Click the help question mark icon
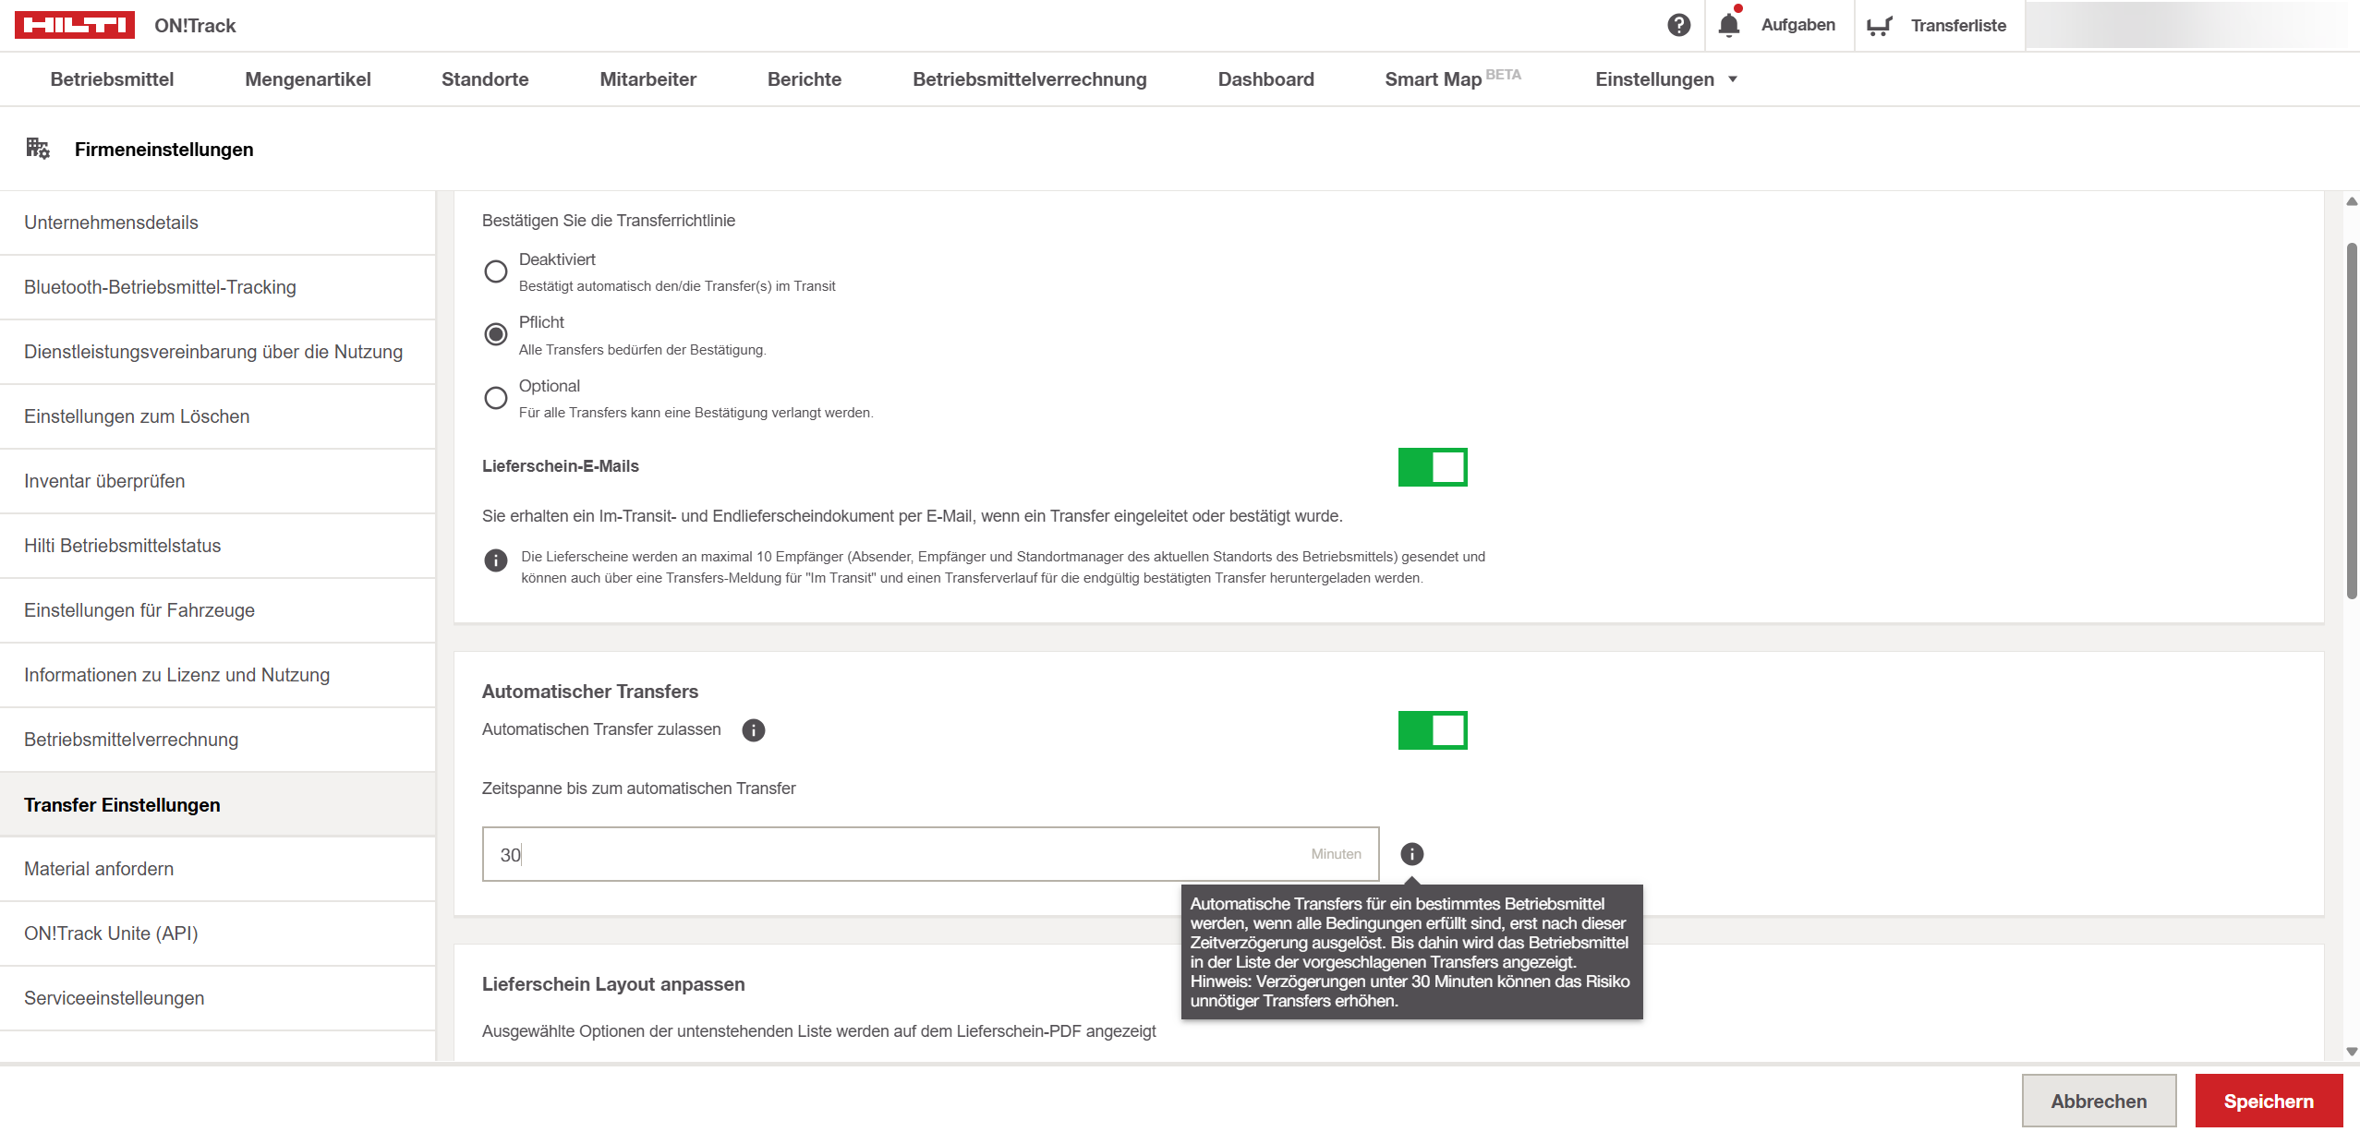Screen dimensions: 2360x1132 click(x=1678, y=25)
